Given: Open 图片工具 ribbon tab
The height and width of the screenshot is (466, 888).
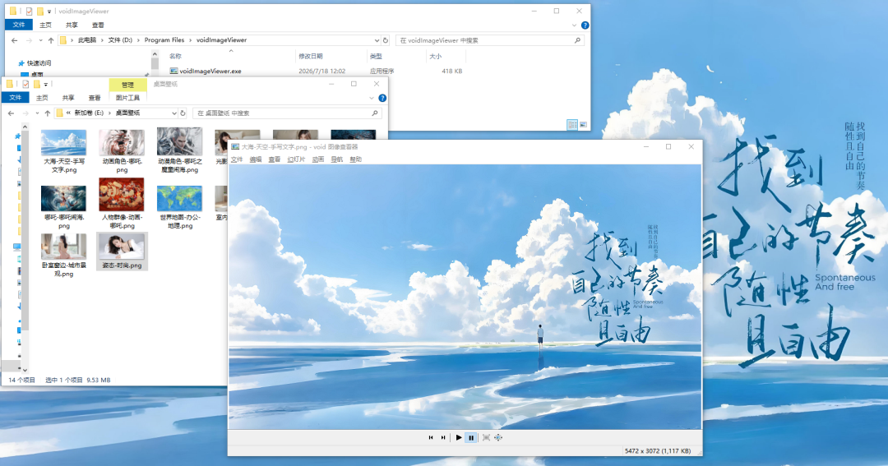Looking at the screenshot, I should coord(127,98).
